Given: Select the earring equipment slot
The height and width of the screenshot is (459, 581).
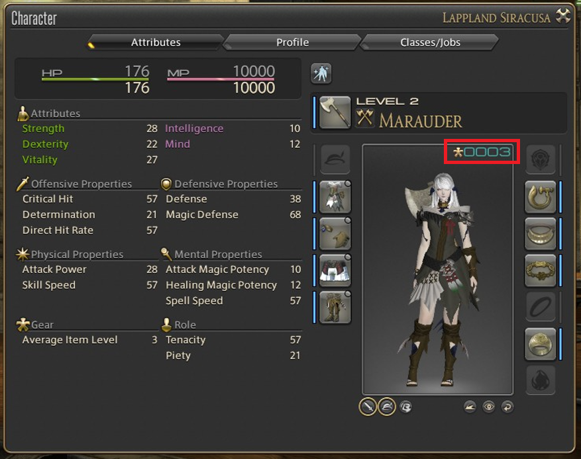Looking at the screenshot, I should pyautogui.click(x=541, y=197).
